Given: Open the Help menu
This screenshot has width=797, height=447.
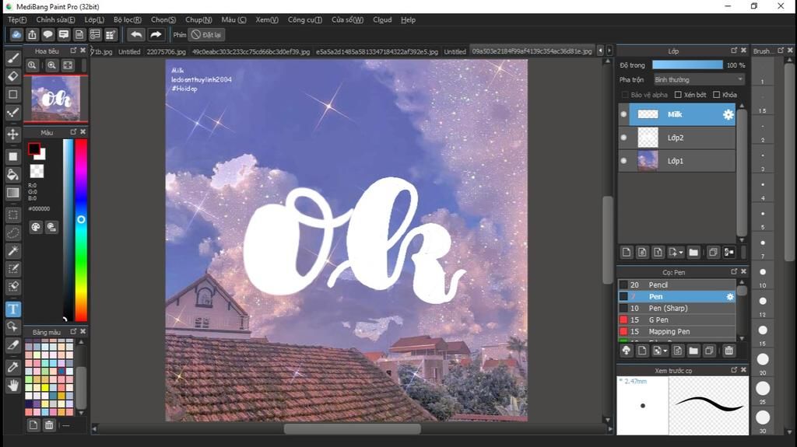Looking at the screenshot, I should click(408, 19).
